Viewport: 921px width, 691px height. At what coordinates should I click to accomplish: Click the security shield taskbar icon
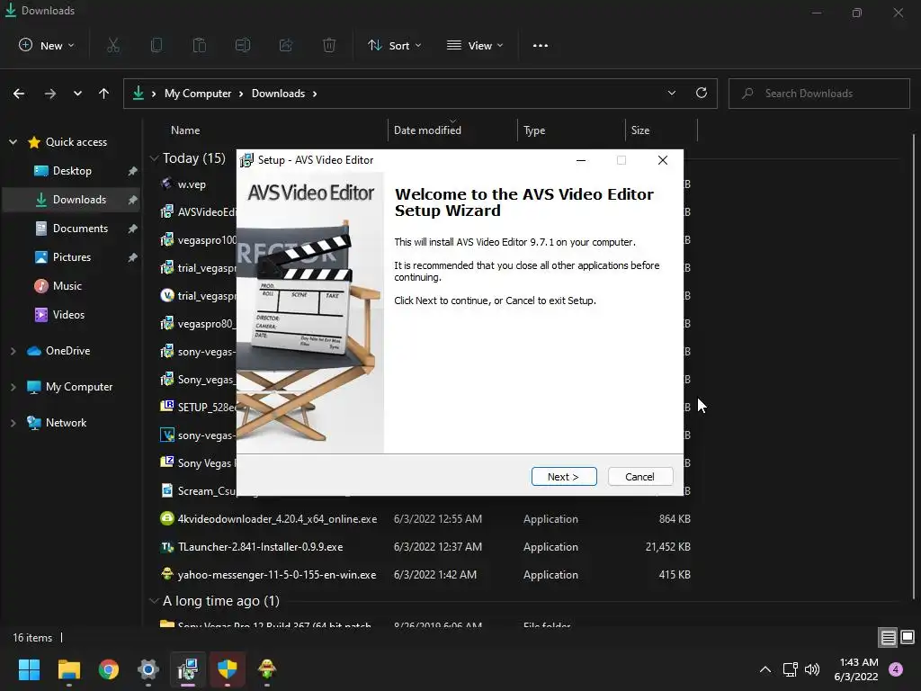[x=228, y=669]
